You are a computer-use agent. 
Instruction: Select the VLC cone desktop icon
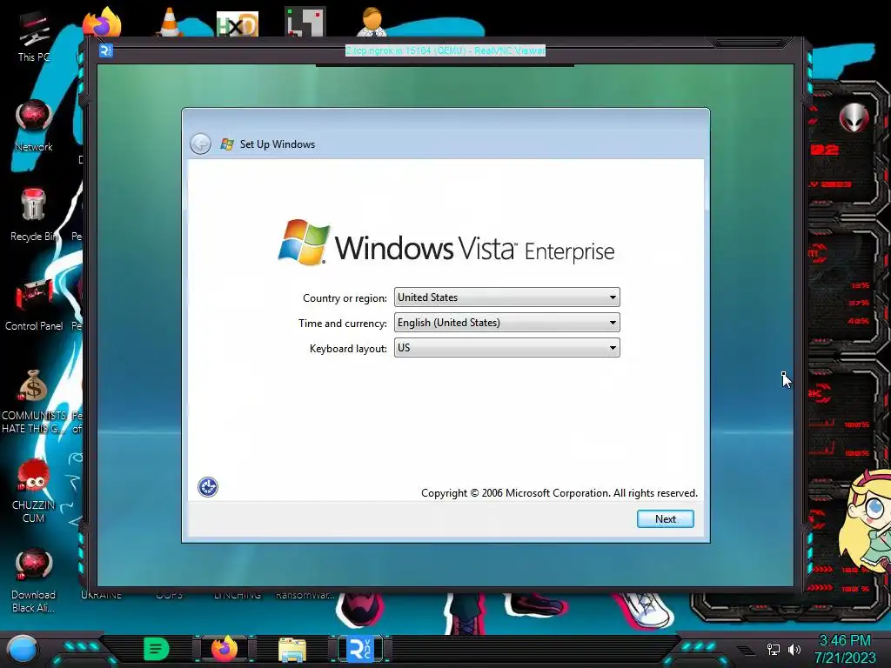click(170, 23)
